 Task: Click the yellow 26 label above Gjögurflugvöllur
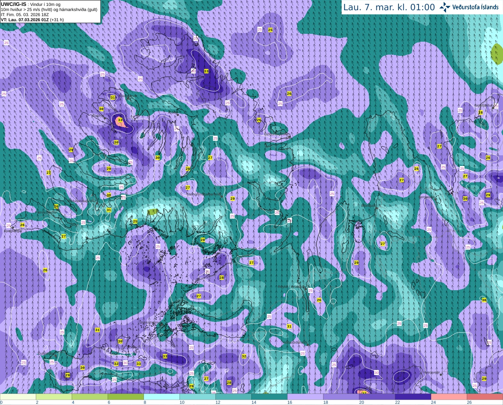(x=259, y=120)
